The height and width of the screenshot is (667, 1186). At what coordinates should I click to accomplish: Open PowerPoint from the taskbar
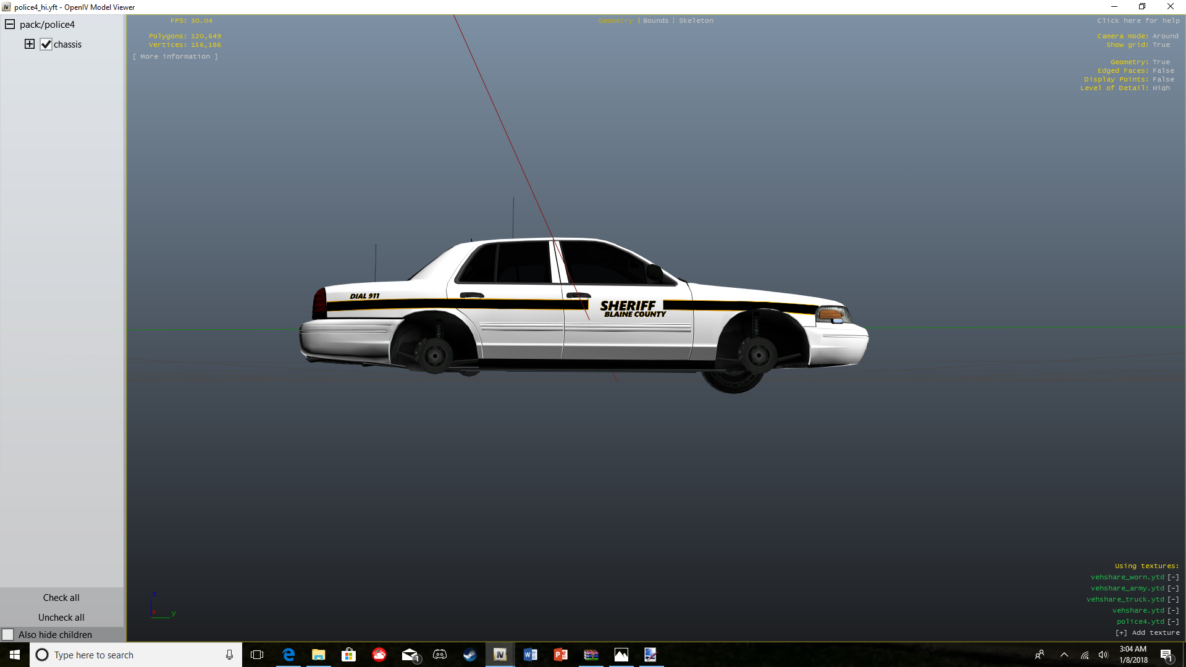click(x=560, y=655)
